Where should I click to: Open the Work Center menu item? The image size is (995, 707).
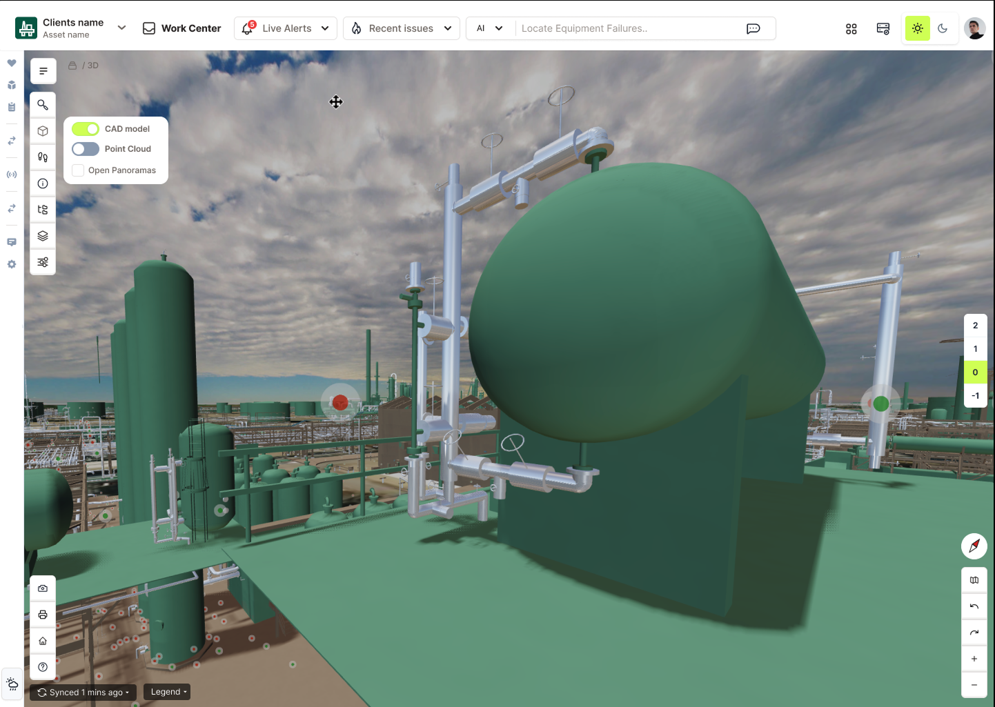pyautogui.click(x=182, y=28)
